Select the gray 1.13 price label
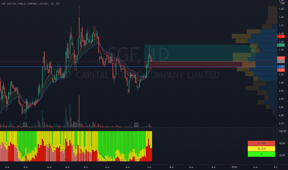This screenshot has height=170, width=288. [281, 62]
